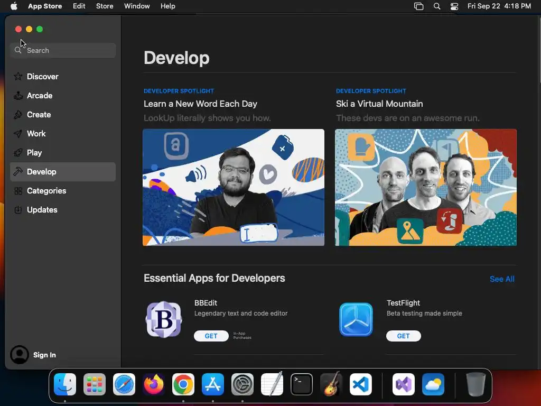Open System Settings from the Dock
Screen dimensions: 541x406
[242, 384]
